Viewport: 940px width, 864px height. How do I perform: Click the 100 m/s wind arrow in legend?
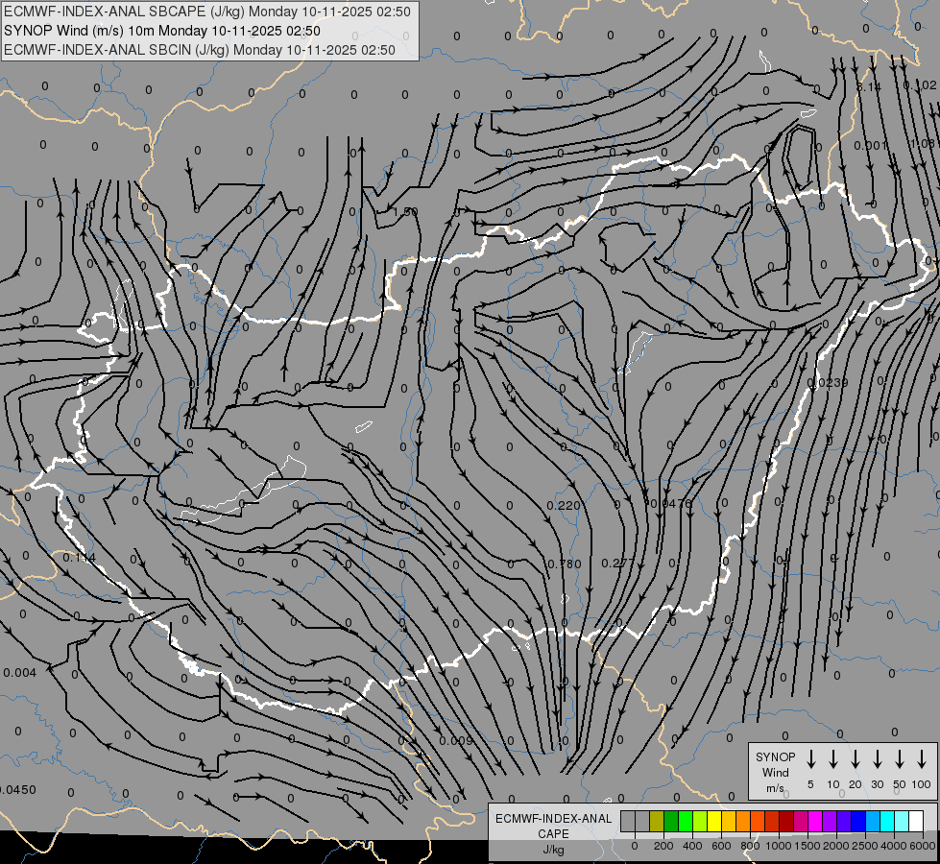922,759
